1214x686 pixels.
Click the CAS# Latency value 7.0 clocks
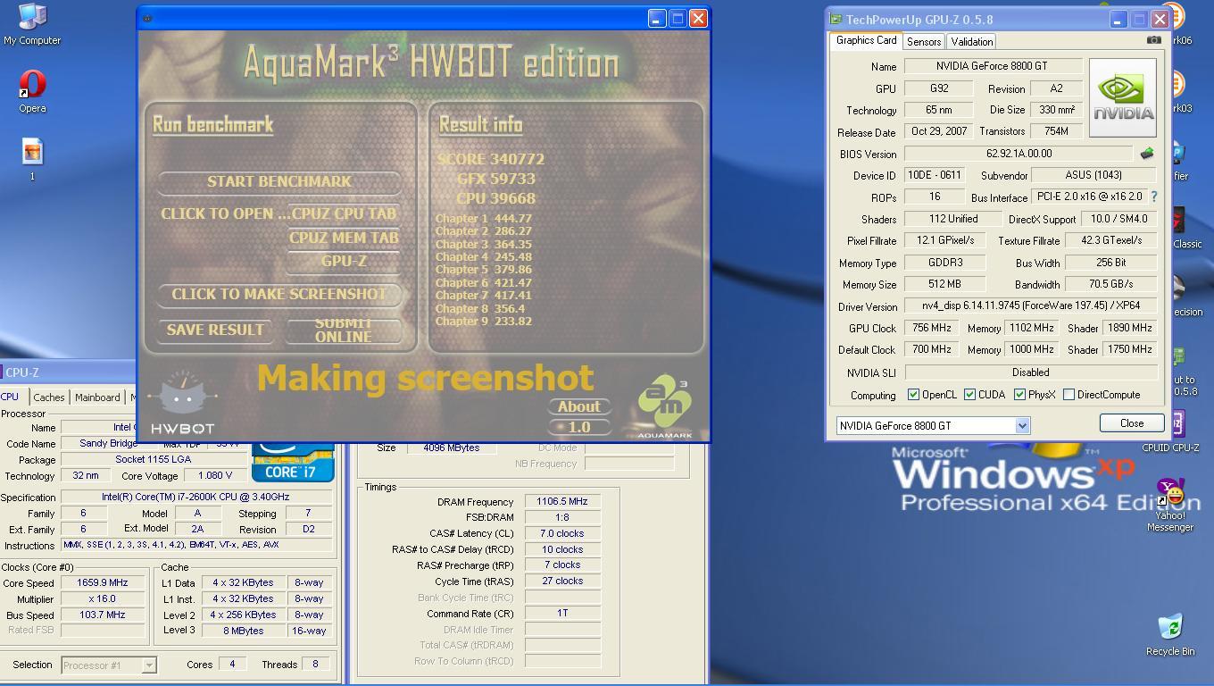click(561, 533)
